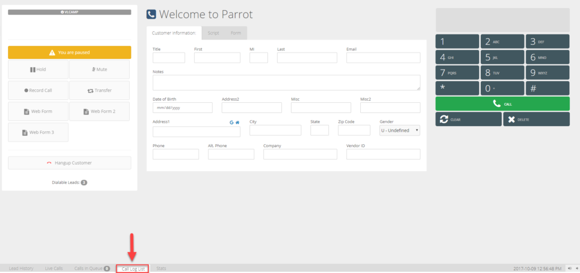Screen dimensions: 580x273
Task: Click the DELETE keypad button
Action: coord(536,119)
